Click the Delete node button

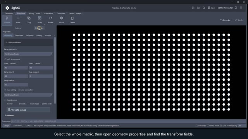pos(47,104)
